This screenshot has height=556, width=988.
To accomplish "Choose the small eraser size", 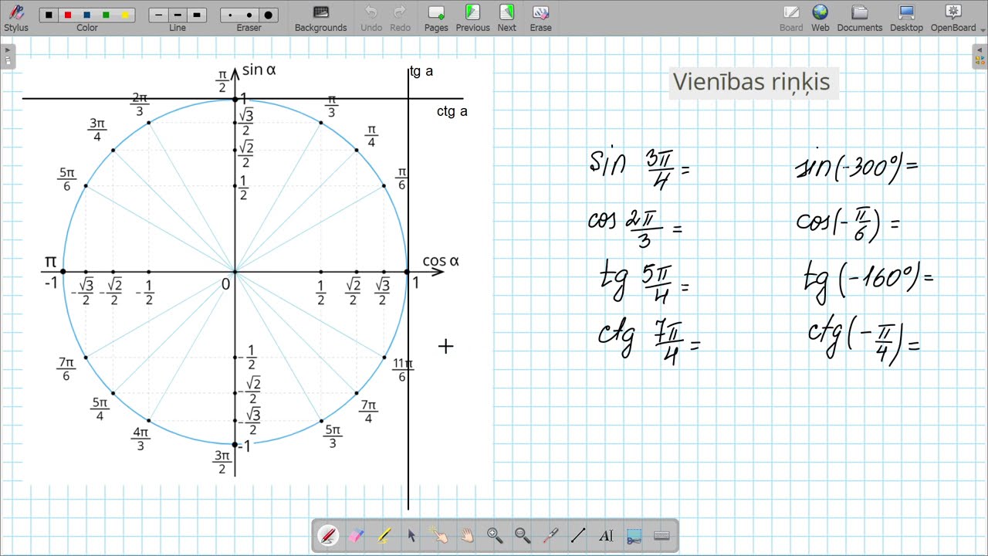I will click(x=230, y=15).
